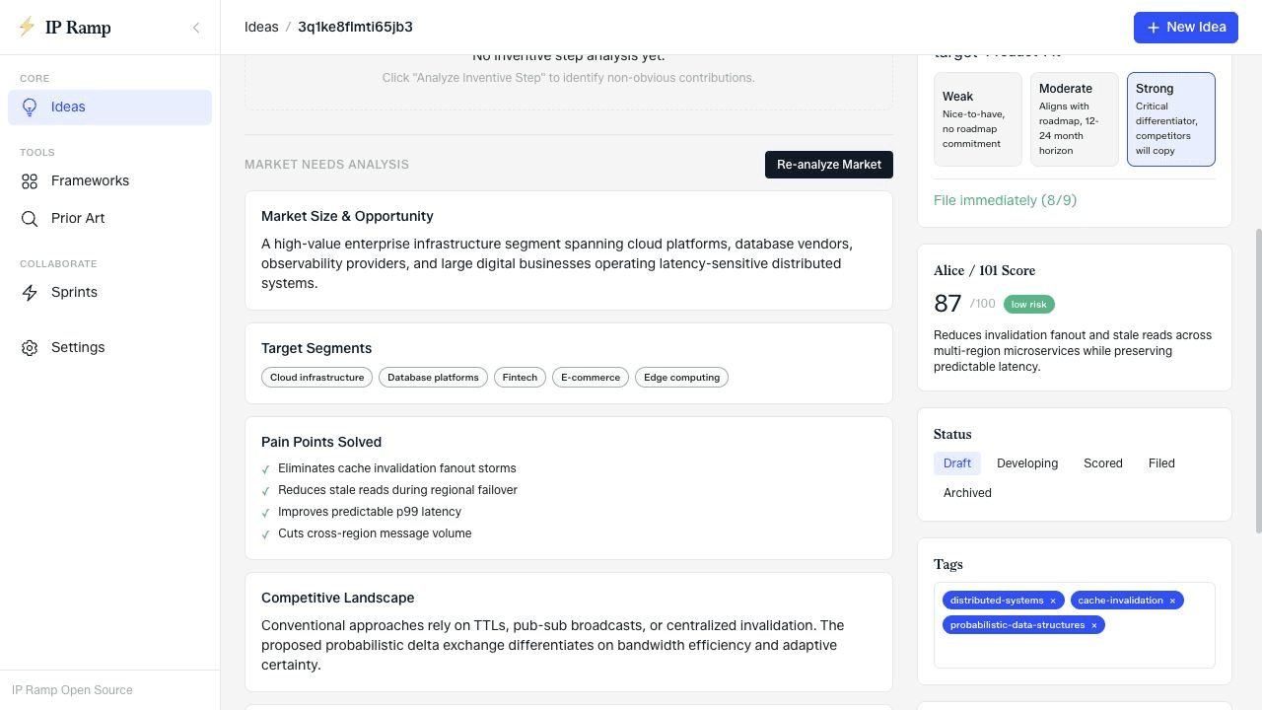Image resolution: width=1262 pixels, height=710 pixels.
Task: Select the Weak product fit option
Action: pyautogui.click(x=978, y=119)
